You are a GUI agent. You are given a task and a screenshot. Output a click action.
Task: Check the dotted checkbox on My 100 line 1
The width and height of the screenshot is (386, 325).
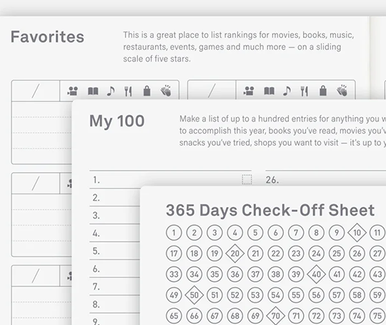coord(247,179)
